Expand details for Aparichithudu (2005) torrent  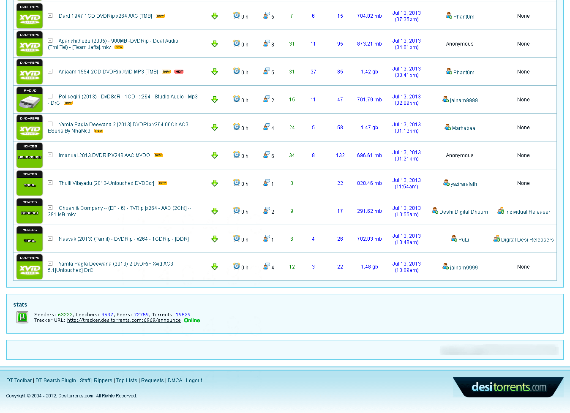(x=50, y=41)
